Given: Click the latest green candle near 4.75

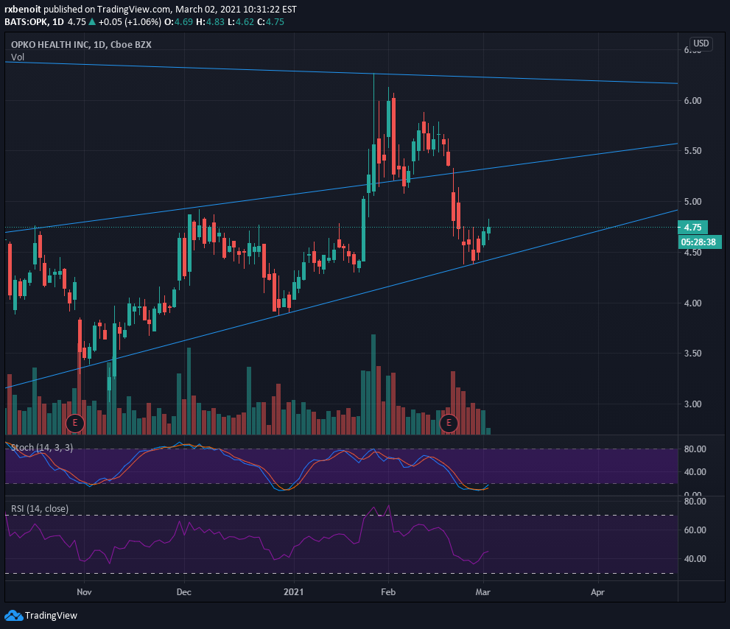Looking at the screenshot, I should click(488, 229).
